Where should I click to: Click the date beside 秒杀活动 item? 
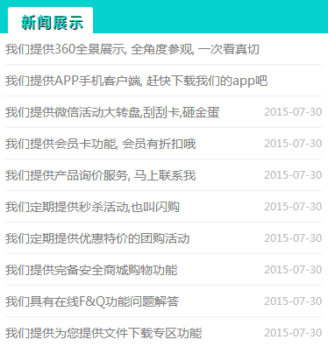tap(293, 207)
